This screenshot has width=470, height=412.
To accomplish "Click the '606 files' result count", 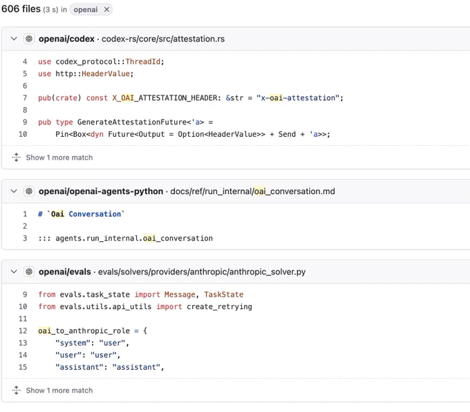I will pyautogui.click(x=21, y=9).
